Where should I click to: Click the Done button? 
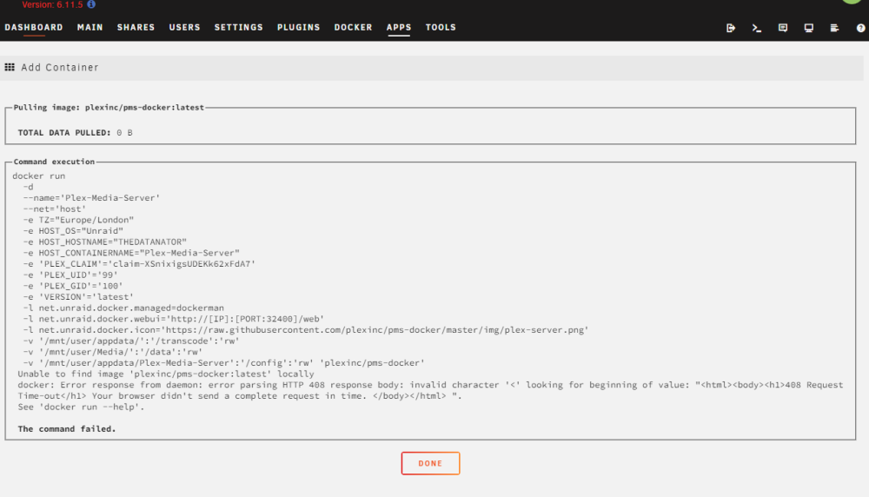click(x=431, y=463)
